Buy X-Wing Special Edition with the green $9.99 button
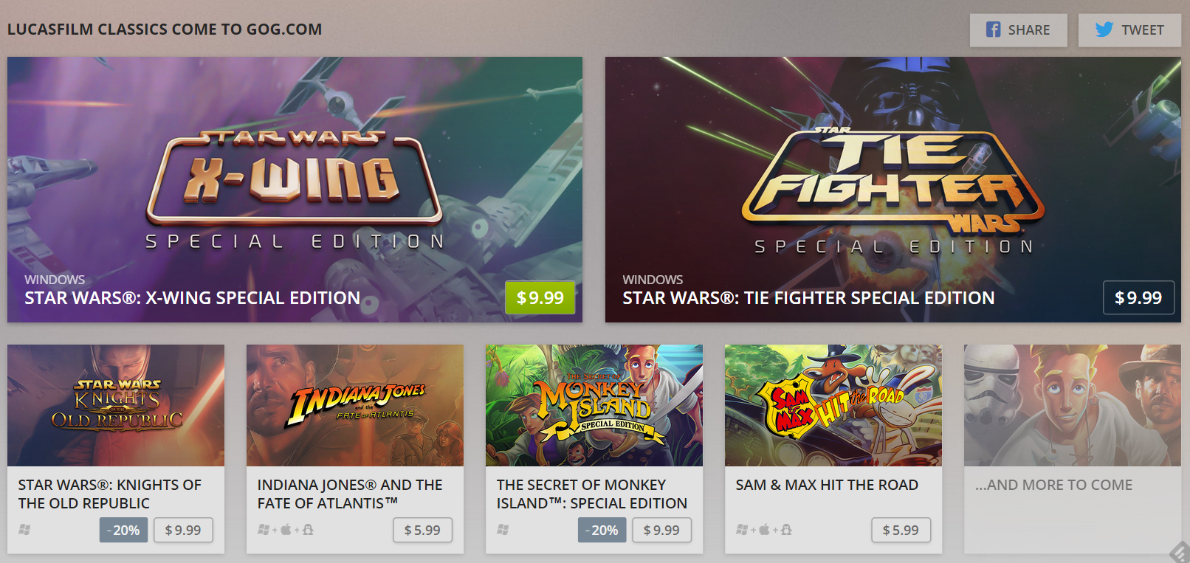The height and width of the screenshot is (563, 1190). tap(540, 298)
